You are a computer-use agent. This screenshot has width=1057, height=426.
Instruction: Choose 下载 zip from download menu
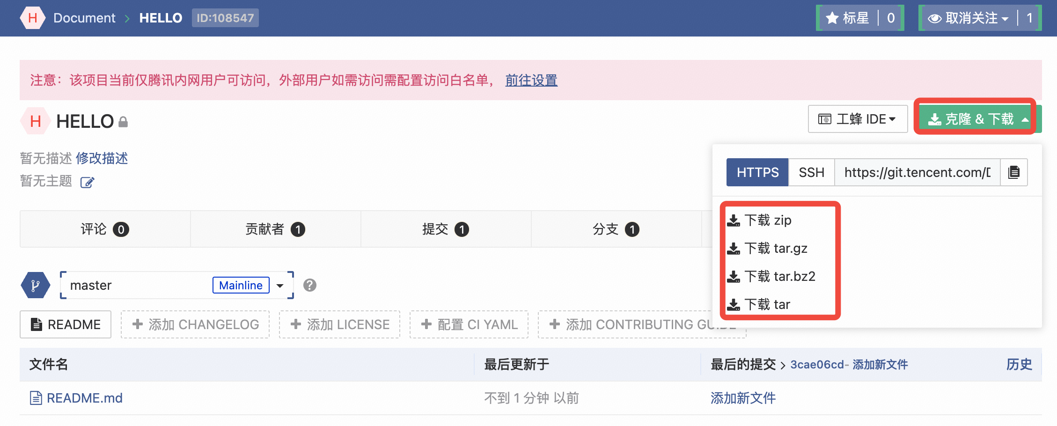[767, 220]
